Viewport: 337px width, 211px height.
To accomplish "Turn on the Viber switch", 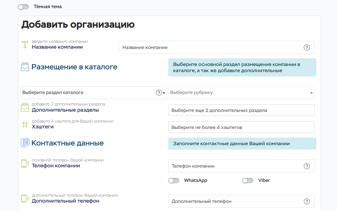I will click(248, 181).
